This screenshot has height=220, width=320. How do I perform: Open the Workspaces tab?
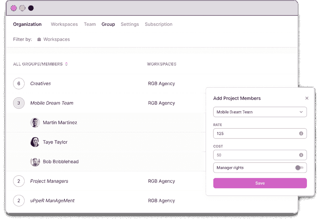pos(64,24)
